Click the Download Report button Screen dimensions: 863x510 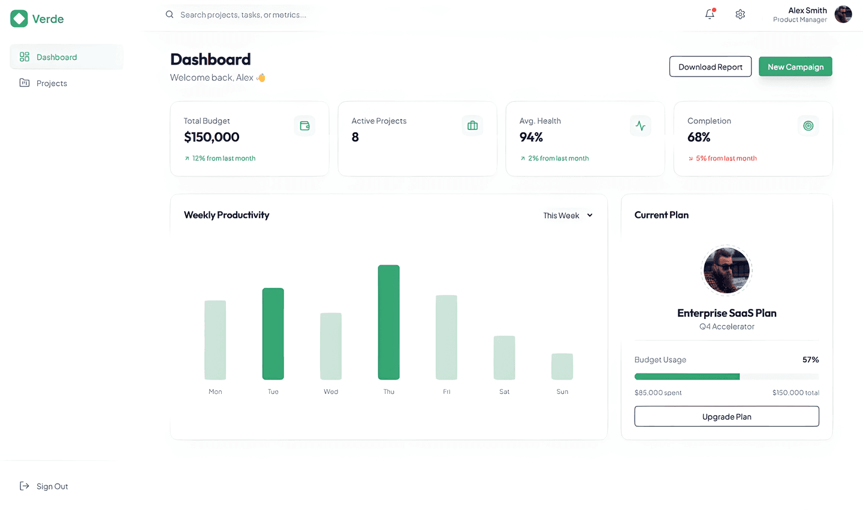[x=710, y=66]
